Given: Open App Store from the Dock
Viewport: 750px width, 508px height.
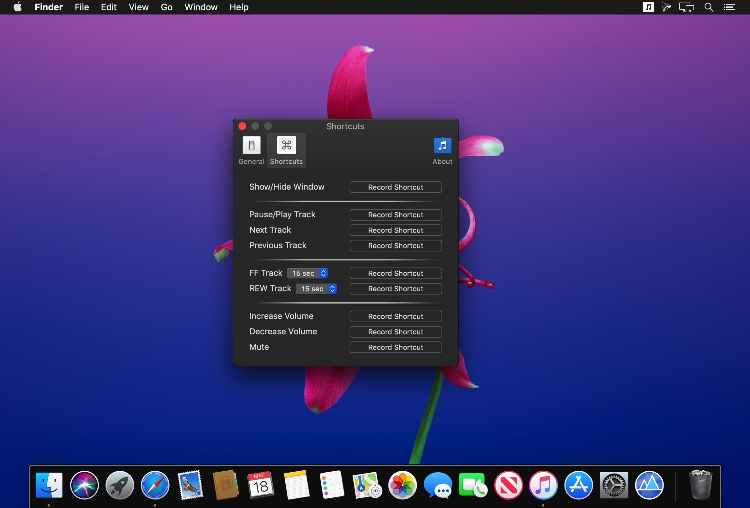Looking at the screenshot, I should 579,485.
